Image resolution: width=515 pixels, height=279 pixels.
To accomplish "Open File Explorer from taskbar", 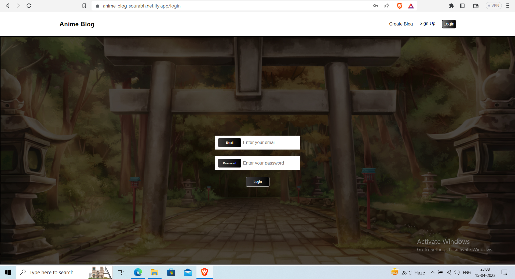I will (154, 272).
